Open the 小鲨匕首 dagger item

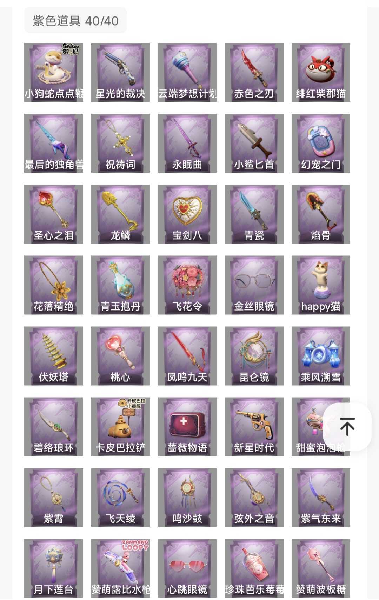coord(254,143)
